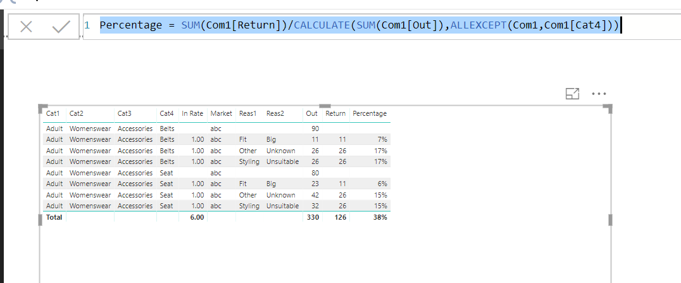
Task: Click the right-middle resize handle of visual
Action: (x=609, y=220)
